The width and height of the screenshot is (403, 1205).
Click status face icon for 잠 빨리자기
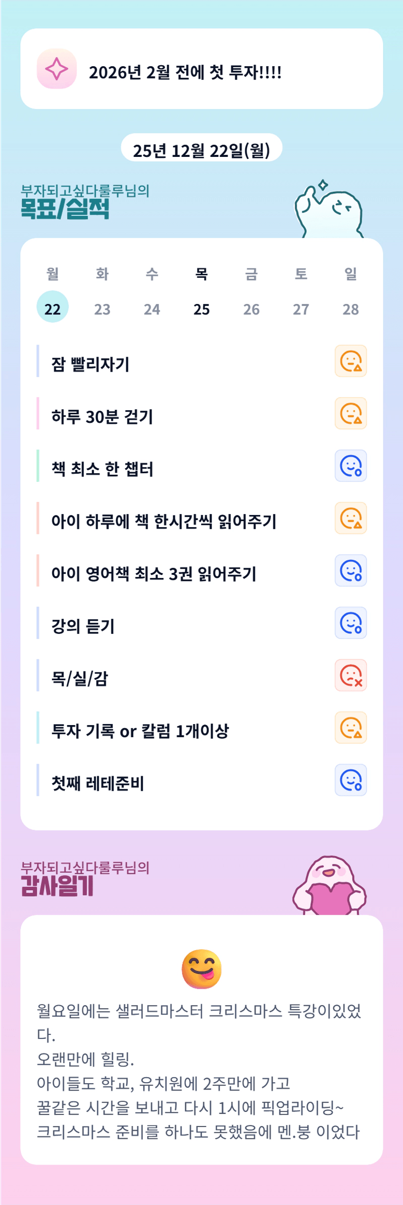pyautogui.click(x=350, y=361)
